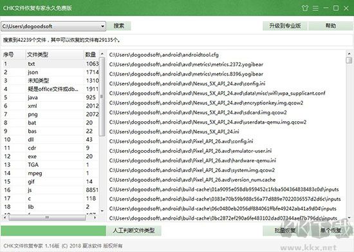Select the hardware-qemu.ini file path

tap(192, 160)
